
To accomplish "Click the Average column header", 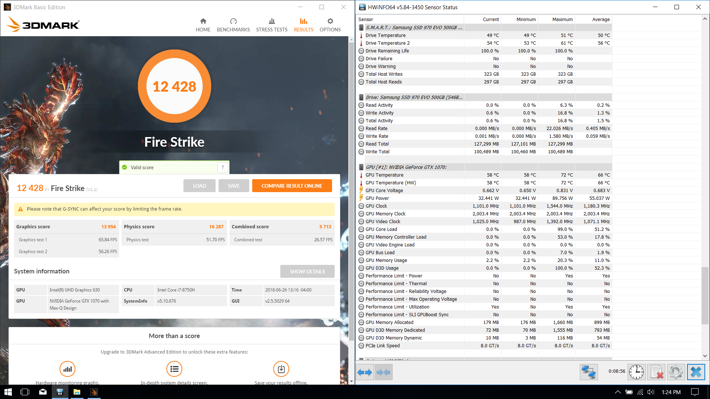I will pos(594,20).
